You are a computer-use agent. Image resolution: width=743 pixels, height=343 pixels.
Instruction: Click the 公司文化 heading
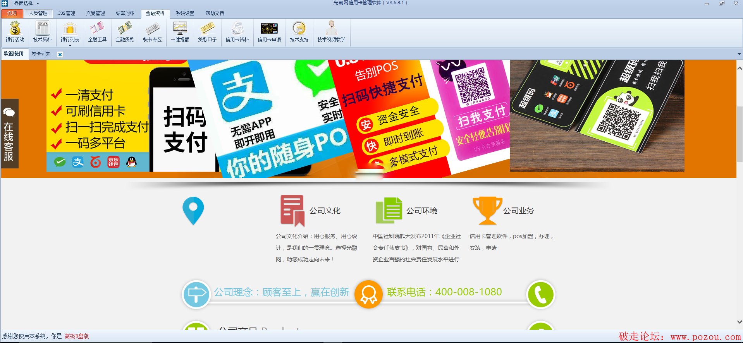[325, 211]
